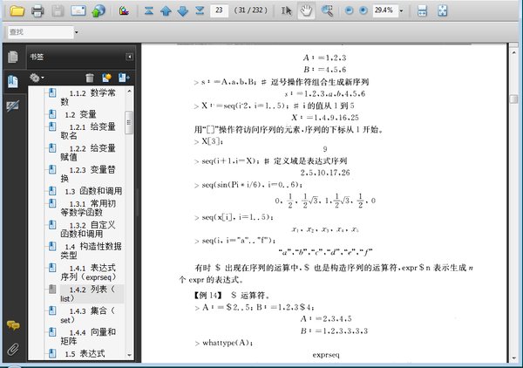Click the Email envelope icon
The width and height of the screenshot is (523, 368).
pyautogui.click(x=78, y=11)
